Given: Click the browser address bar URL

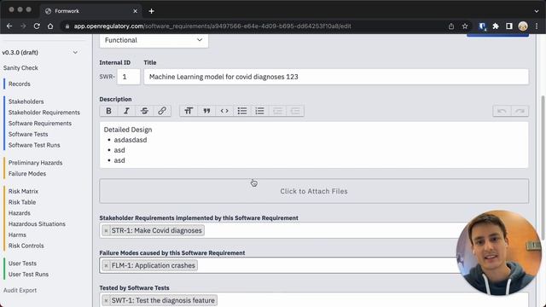Looking at the screenshot, I should pyautogui.click(x=212, y=26).
